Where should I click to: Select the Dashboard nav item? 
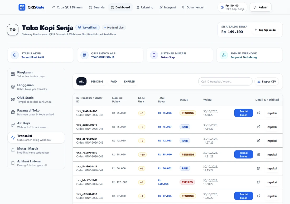tap(120, 7)
